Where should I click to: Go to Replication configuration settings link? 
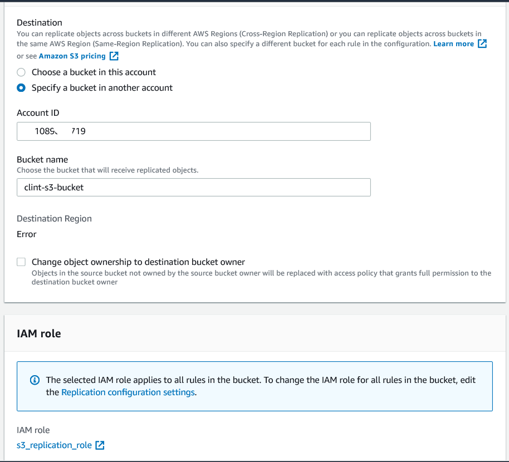[x=128, y=392]
